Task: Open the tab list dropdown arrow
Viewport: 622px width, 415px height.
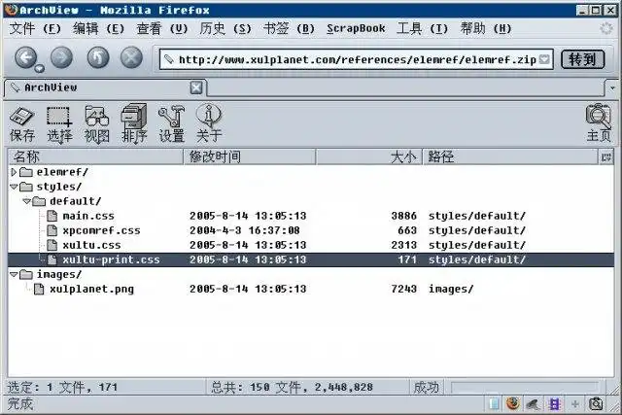Action: click(612, 87)
